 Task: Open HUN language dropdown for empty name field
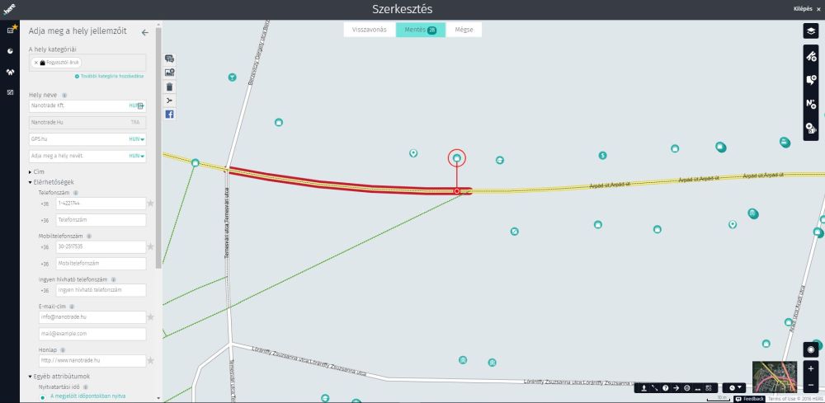(137, 156)
